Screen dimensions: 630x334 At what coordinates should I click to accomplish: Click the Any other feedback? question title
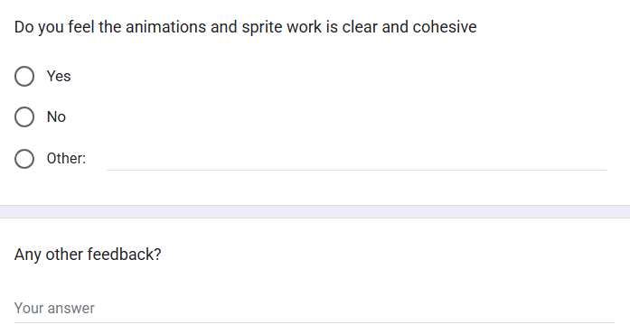pos(88,255)
